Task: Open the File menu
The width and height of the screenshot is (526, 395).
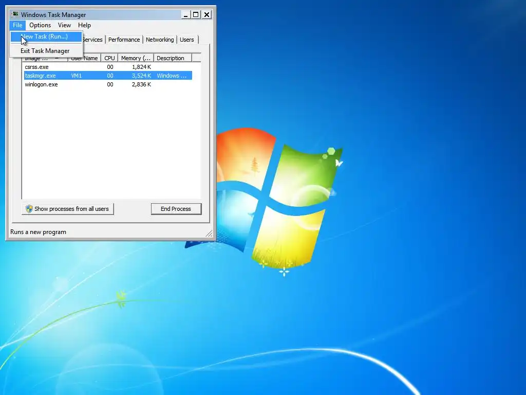Action: [x=17, y=25]
